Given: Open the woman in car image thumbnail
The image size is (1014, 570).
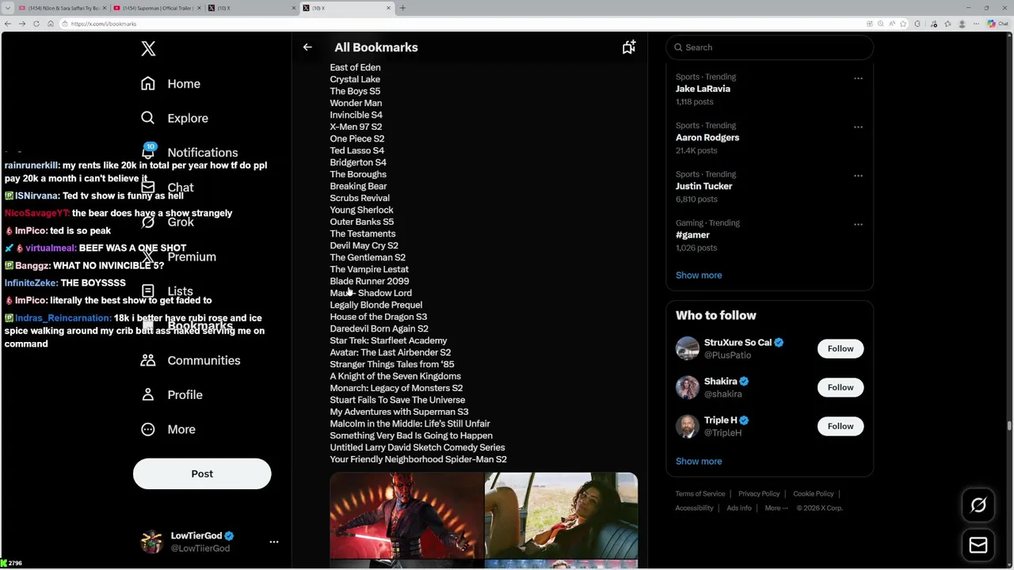Looking at the screenshot, I should click(561, 516).
